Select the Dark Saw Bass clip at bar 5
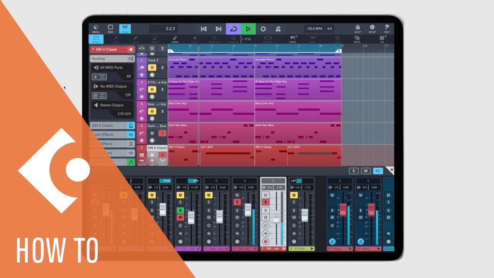 coord(298,133)
